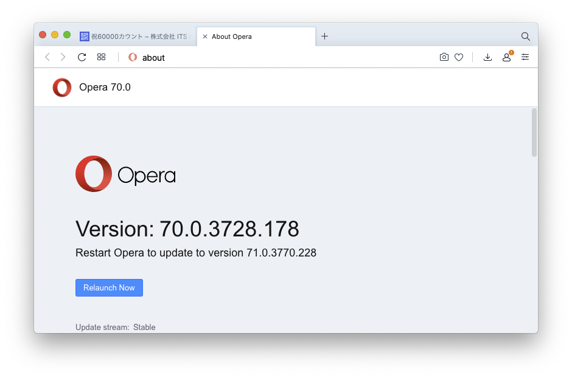This screenshot has height=378, width=572.
Task: Go back using the back arrow
Action: tap(47, 57)
